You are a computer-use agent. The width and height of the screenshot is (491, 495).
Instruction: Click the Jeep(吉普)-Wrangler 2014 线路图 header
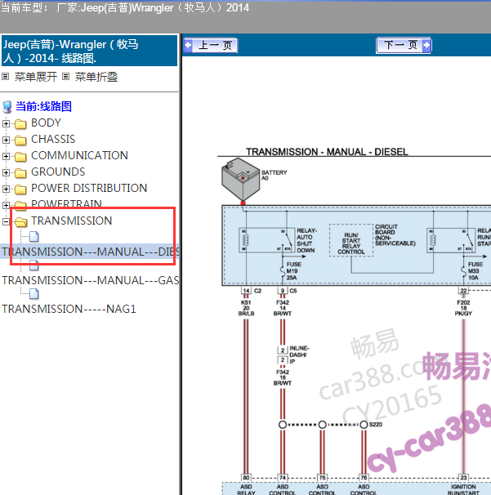coord(89,51)
